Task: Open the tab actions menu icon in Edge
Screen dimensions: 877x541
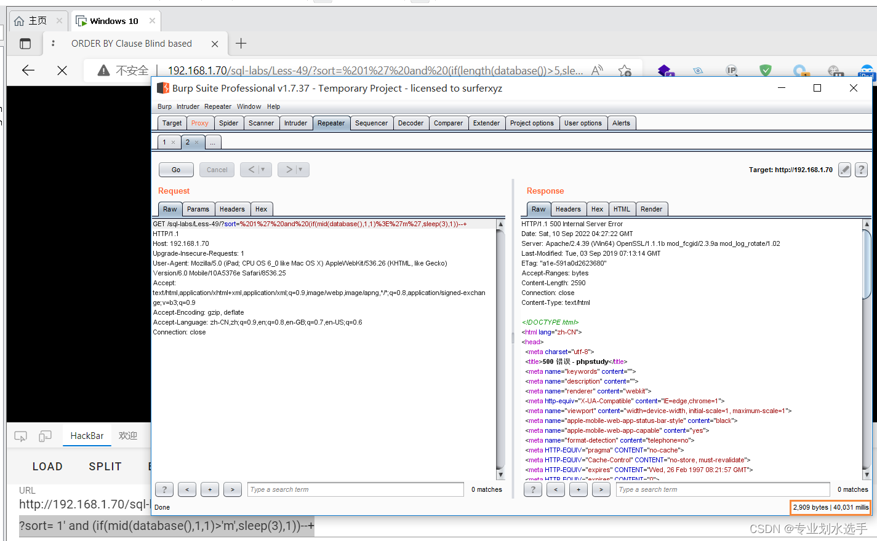Action: [x=25, y=44]
